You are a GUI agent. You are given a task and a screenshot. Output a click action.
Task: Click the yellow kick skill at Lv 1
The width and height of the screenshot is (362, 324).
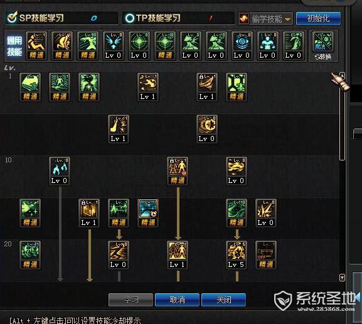click(x=119, y=129)
